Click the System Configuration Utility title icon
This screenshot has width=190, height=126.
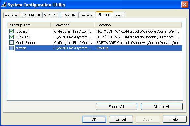pyautogui.click(x=4, y=5)
